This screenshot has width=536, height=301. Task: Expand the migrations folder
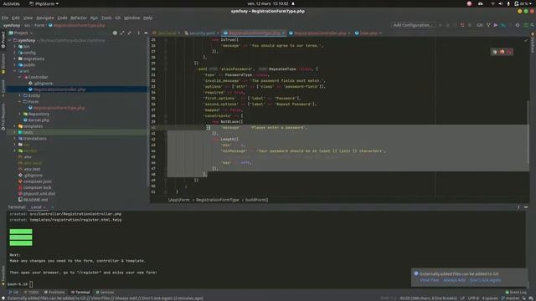tap(15, 59)
